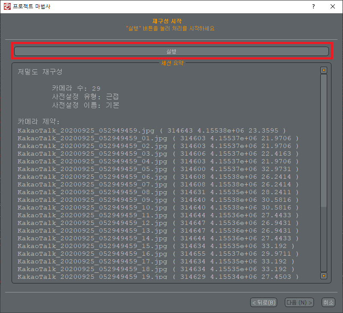Select row KakaoTalk_20200925_052949459_17.jpg
The height and width of the screenshot is (313, 343).
tap(156, 261)
